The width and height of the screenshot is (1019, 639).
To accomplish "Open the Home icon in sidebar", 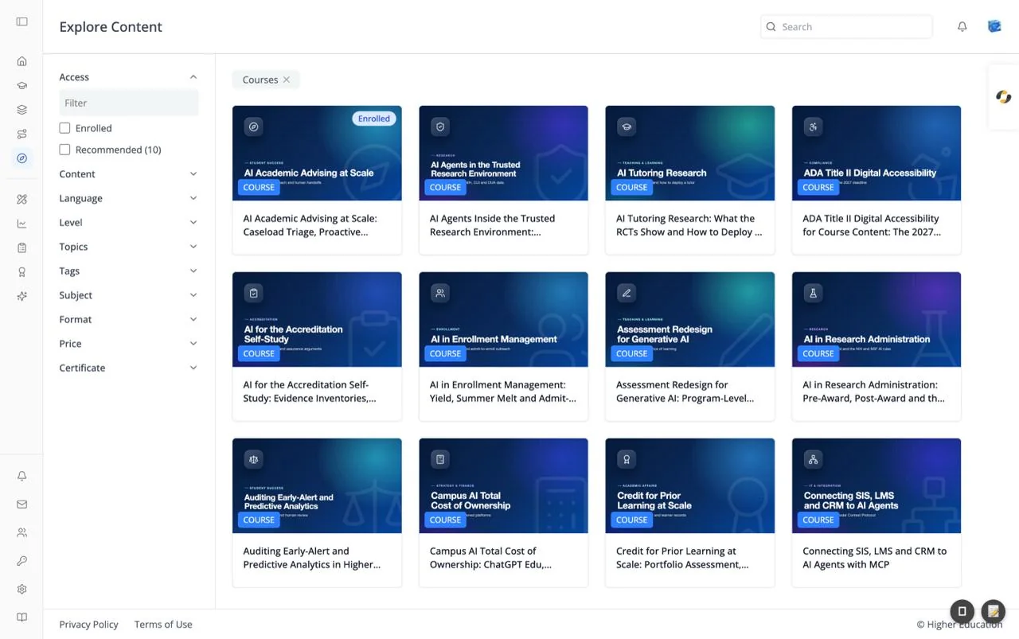I will (21, 61).
